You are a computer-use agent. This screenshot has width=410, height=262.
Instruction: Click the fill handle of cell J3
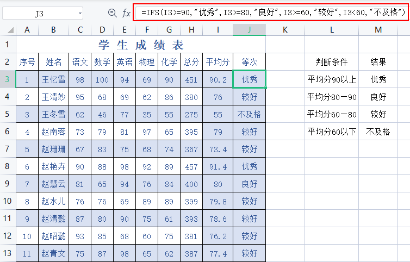click(x=266, y=88)
